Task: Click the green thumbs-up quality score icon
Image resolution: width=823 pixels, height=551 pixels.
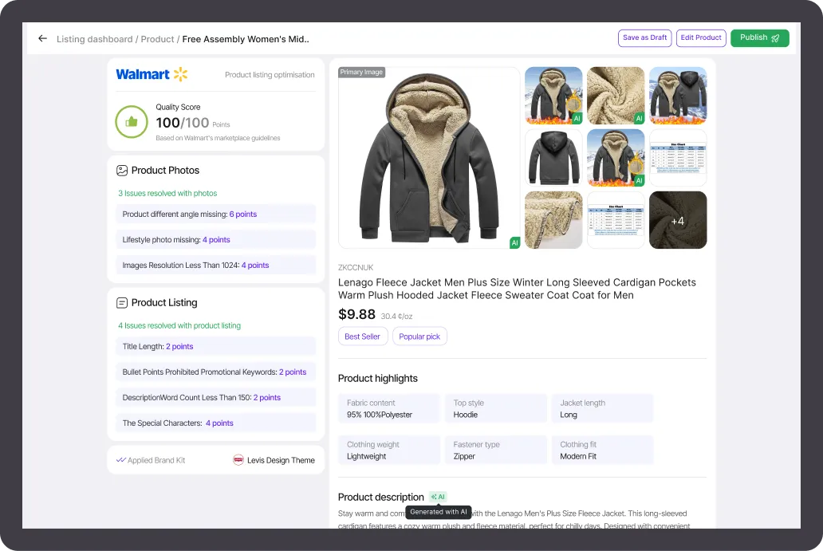Action: [132, 122]
